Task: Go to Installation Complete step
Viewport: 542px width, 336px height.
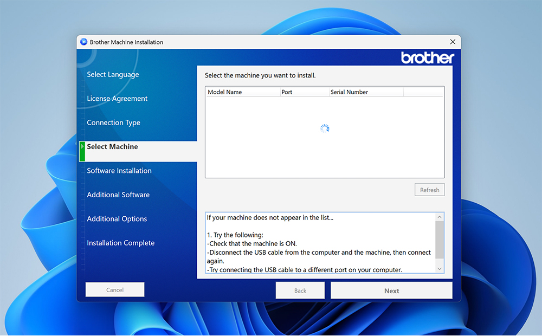Action: [121, 243]
